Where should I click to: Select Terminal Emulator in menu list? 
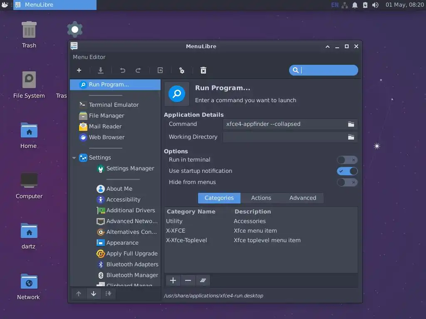point(115,105)
